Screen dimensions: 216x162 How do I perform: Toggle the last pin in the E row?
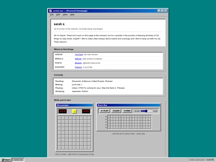[x=150, y=120]
